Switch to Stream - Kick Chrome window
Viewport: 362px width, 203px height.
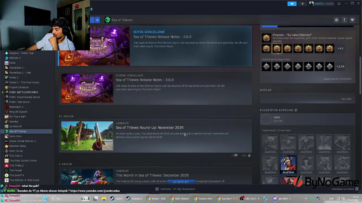point(156,198)
